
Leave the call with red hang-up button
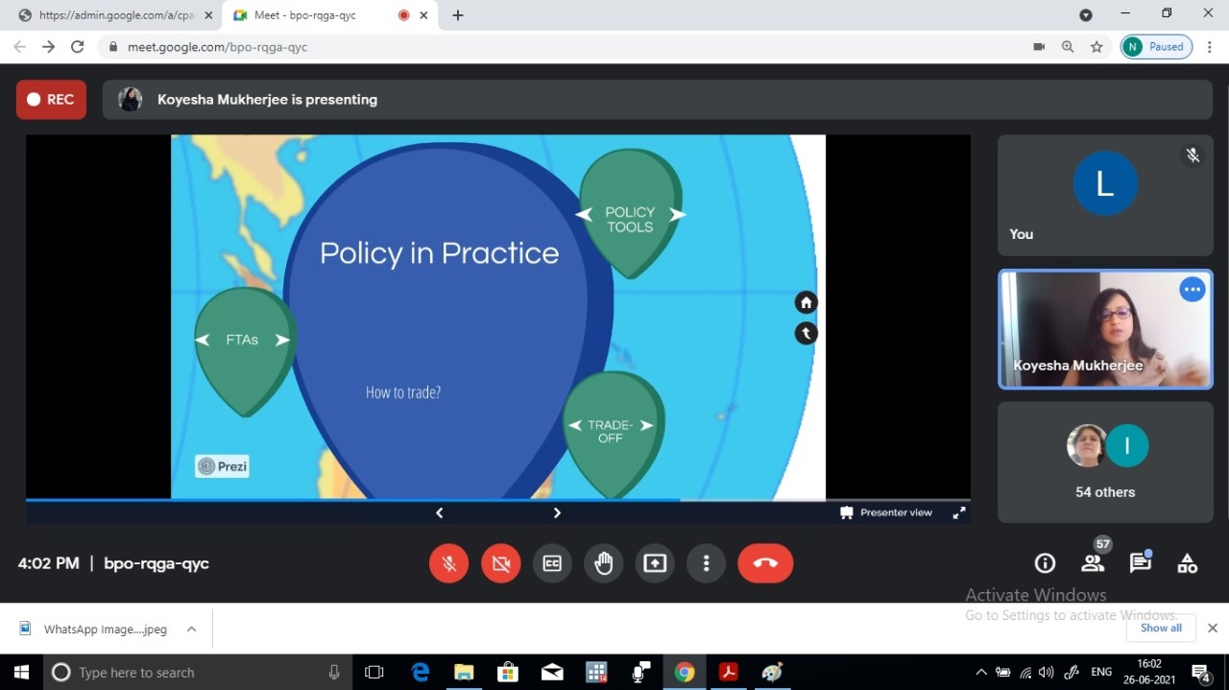pos(765,563)
